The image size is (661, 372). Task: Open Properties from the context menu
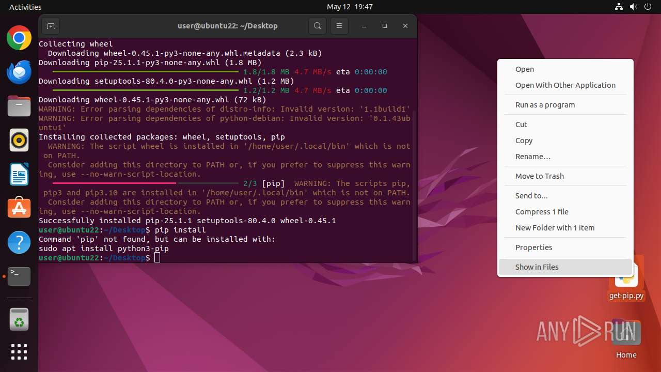[565, 247]
